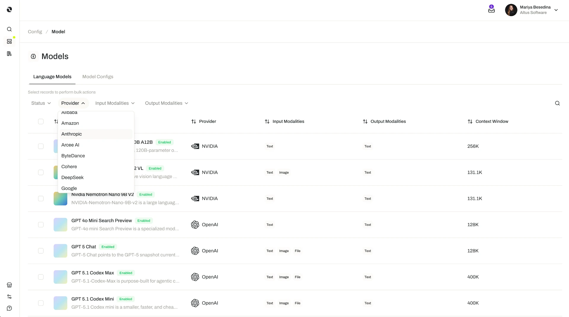Expand the Input Modalities filter dropdown
The height and width of the screenshot is (317, 569).
pos(115,103)
